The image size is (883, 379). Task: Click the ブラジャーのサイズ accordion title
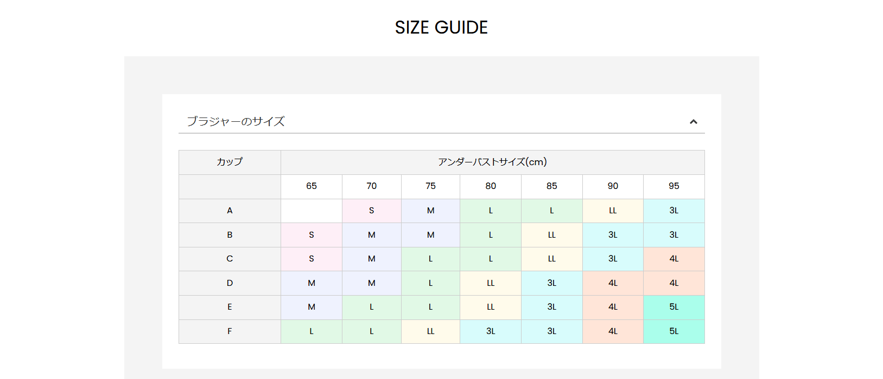click(x=236, y=121)
